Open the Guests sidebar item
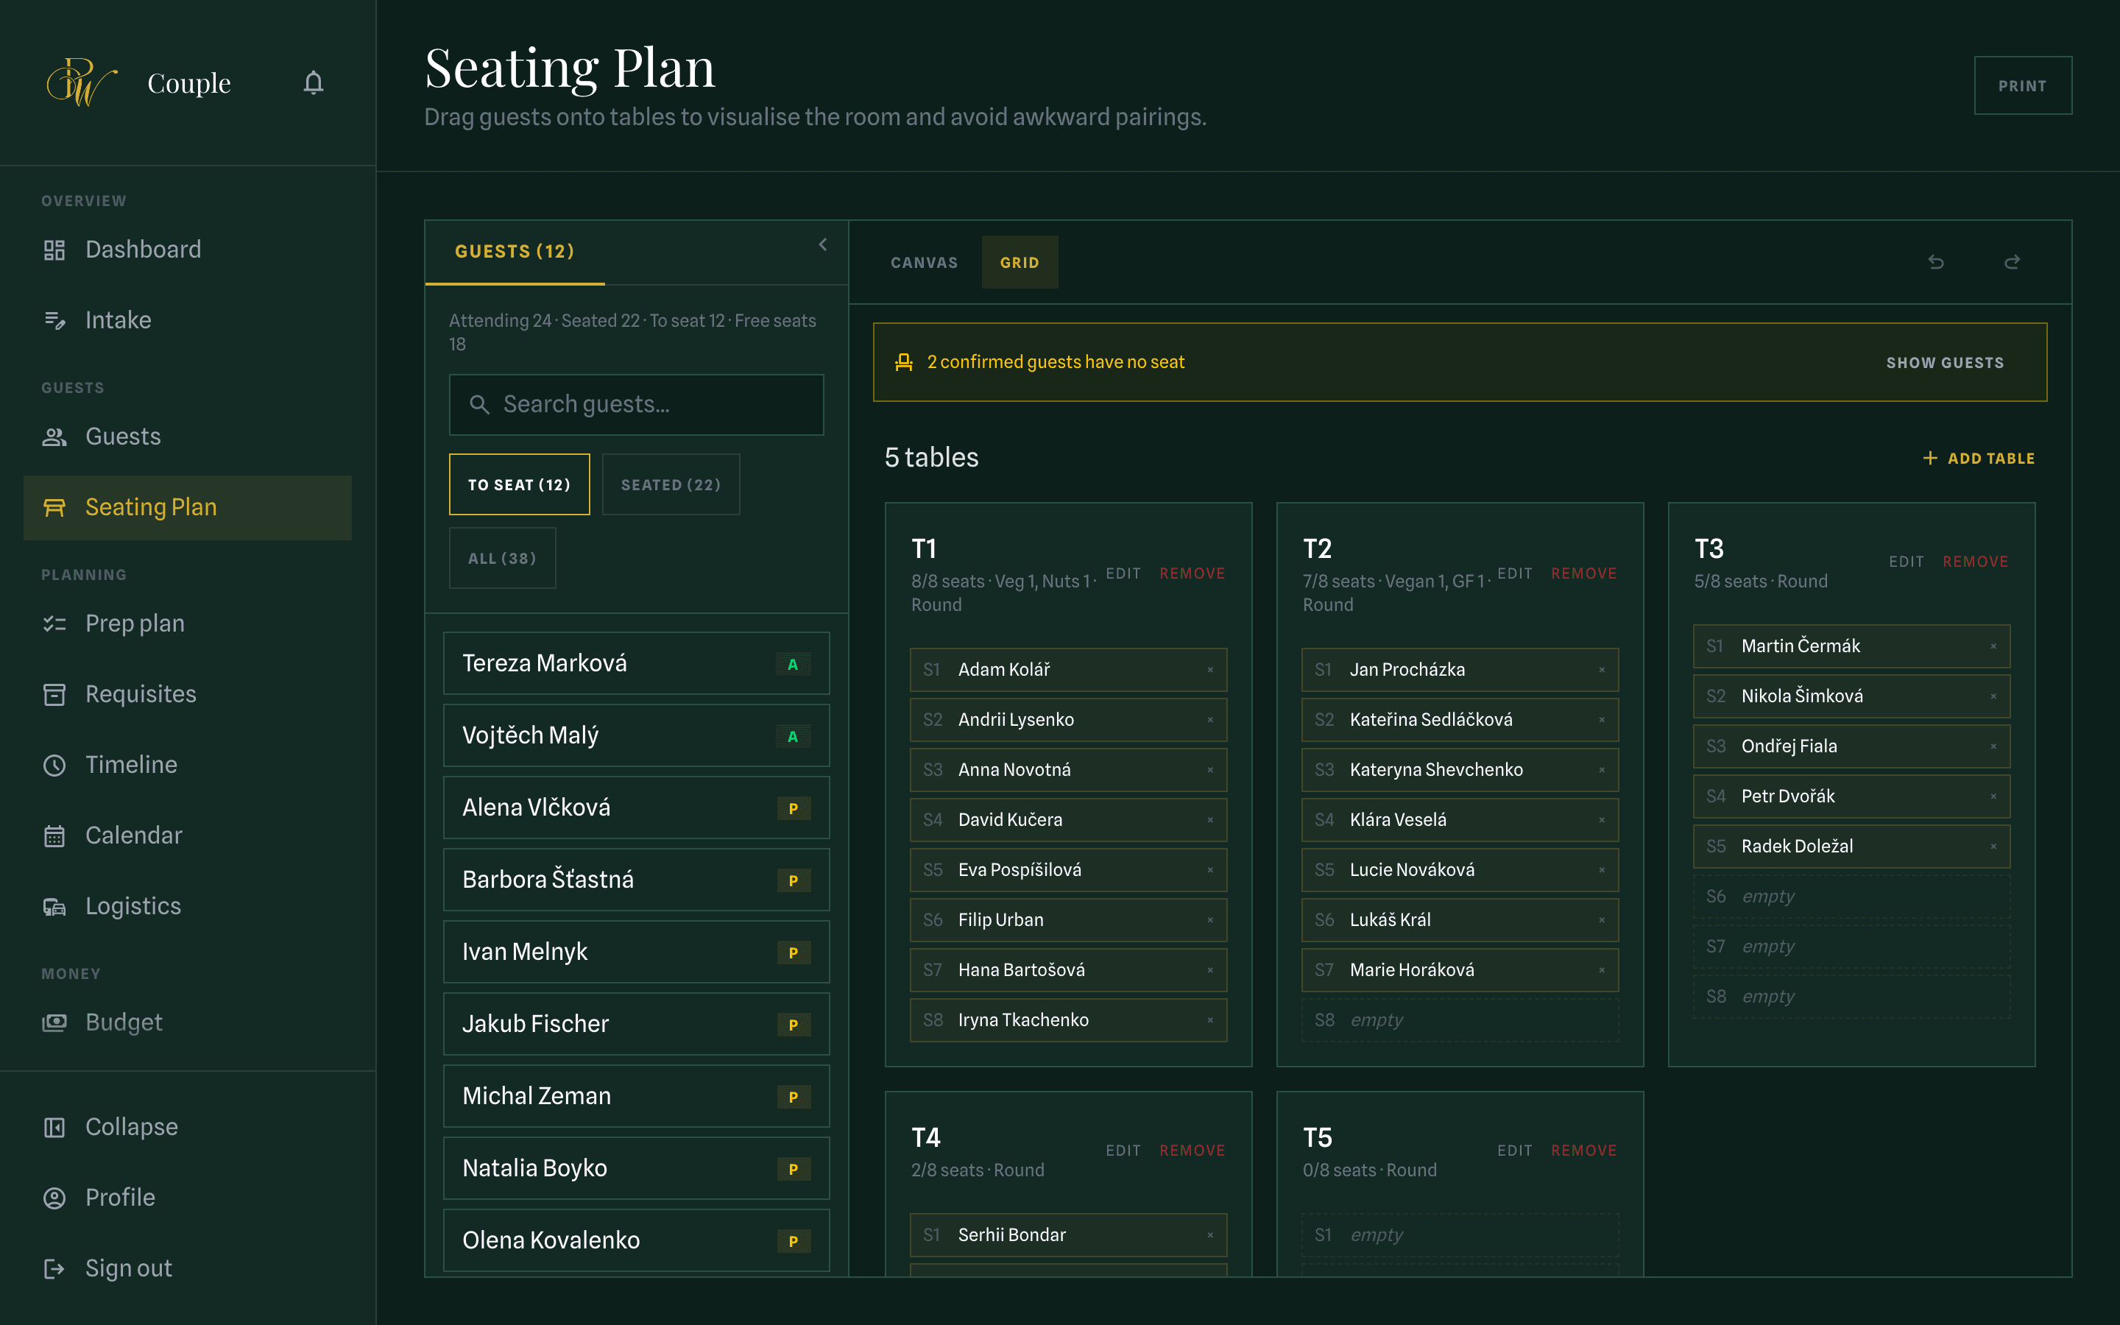The width and height of the screenshot is (2120, 1325). tap(188, 437)
